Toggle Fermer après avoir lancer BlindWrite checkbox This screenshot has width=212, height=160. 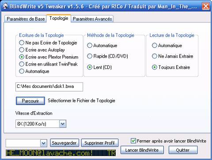pos(133,141)
